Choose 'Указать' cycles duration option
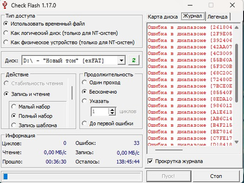This screenshot has height=183, width=244. (x=96, y=101)
